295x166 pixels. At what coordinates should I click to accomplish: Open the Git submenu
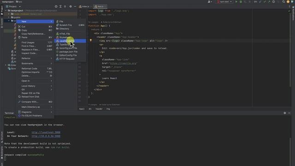(x=35, y=89)
